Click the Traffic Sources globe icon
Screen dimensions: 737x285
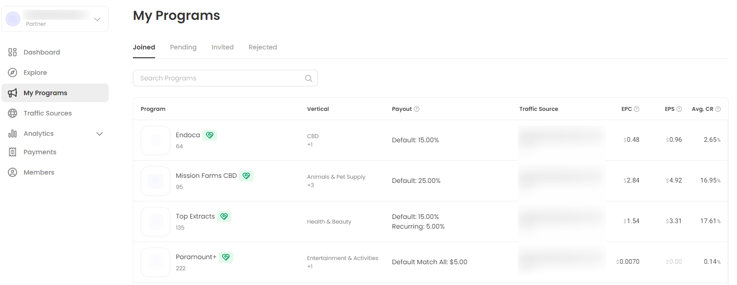(x=12, y=113)
